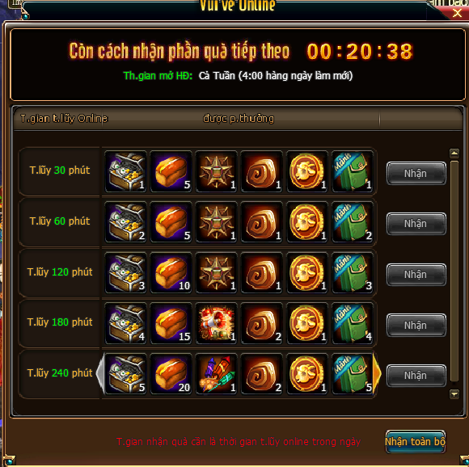Click treasure chest icon in 30 phút row

click(x=126, y=171)
